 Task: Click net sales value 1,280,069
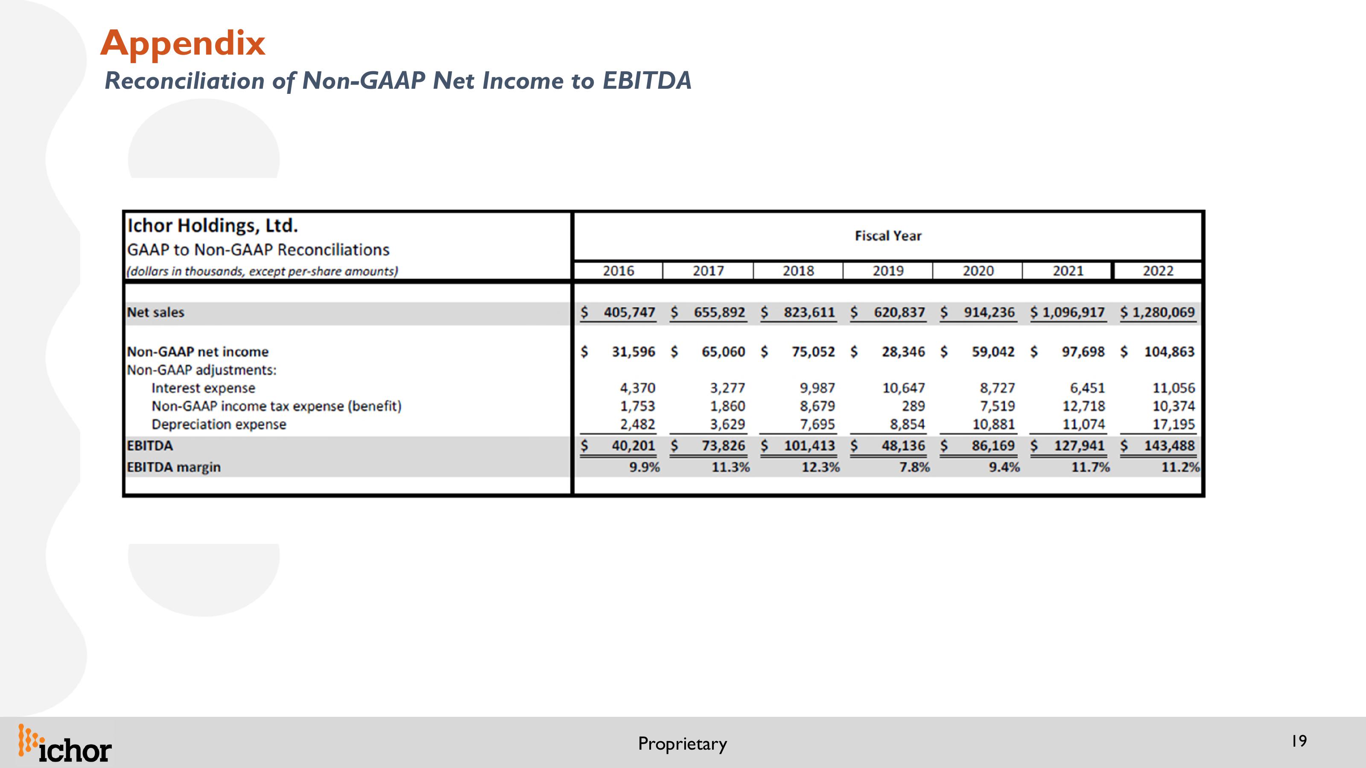click(1163, 312)
